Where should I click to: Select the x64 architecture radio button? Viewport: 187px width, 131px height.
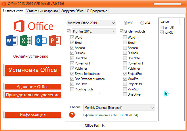click(x=142, y=23)
